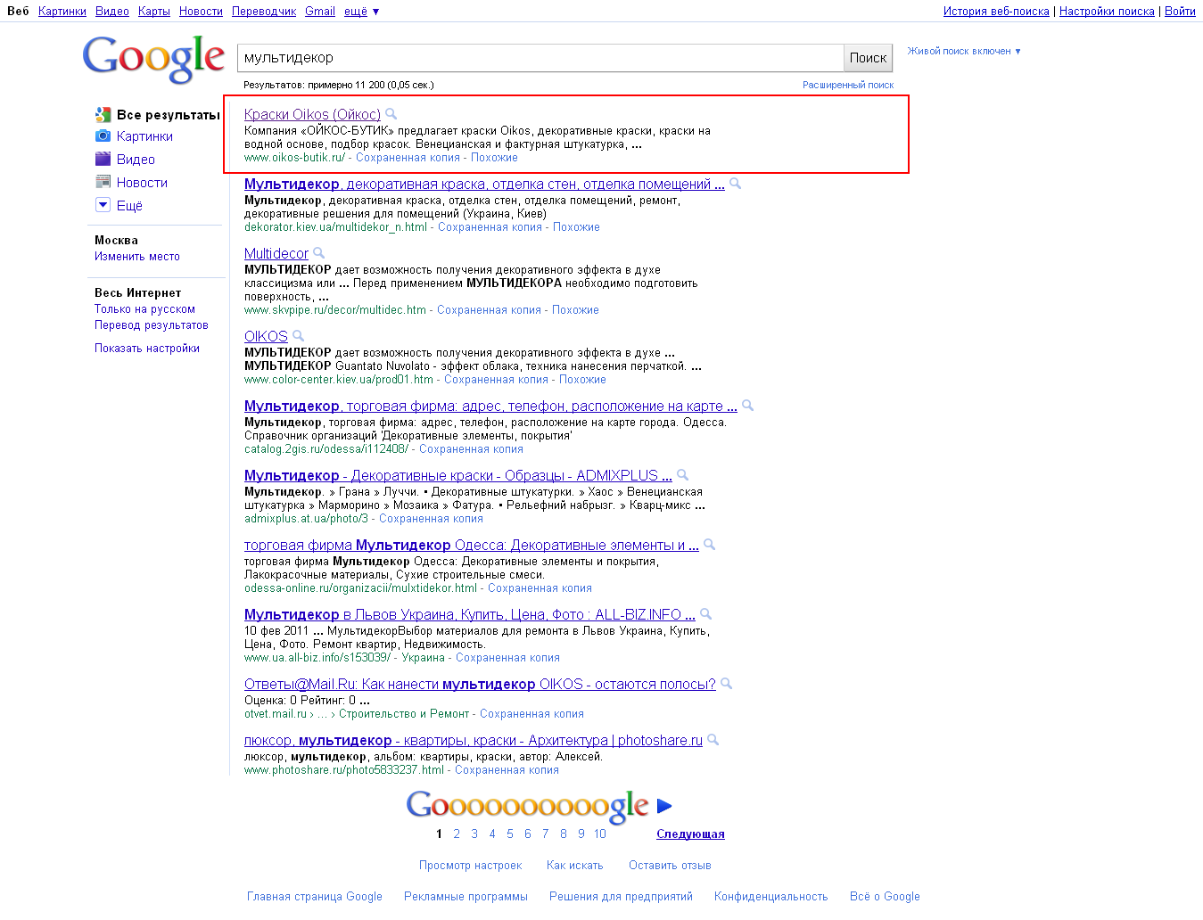Viewport: 1203px width, 920px height.
Task: Open preview magnifier next to OIKOS result
Action: pos(299,336)
